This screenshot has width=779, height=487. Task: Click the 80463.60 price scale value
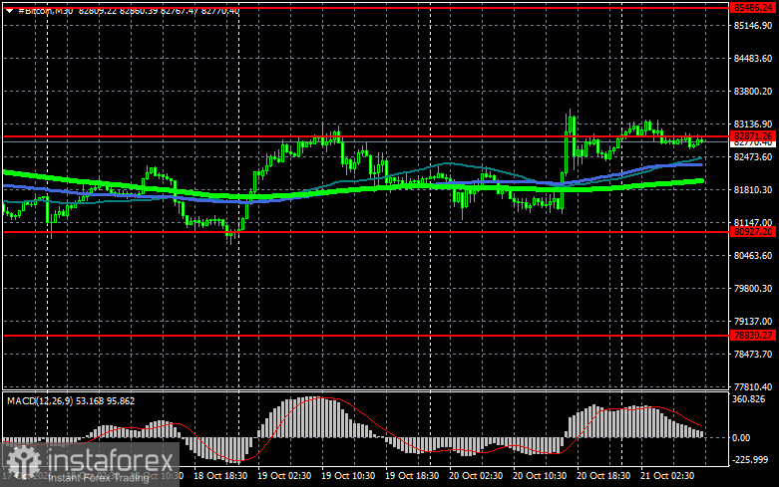tap(753, 255)
